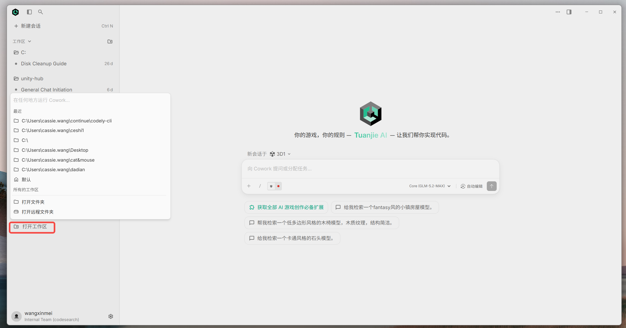The height and width of the screenshot is (328, 626).
Task: Click the plus attach icon in chat box
Action: point(249,186)
